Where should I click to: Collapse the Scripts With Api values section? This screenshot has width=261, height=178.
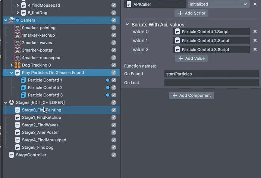click(x=127, y=24)
